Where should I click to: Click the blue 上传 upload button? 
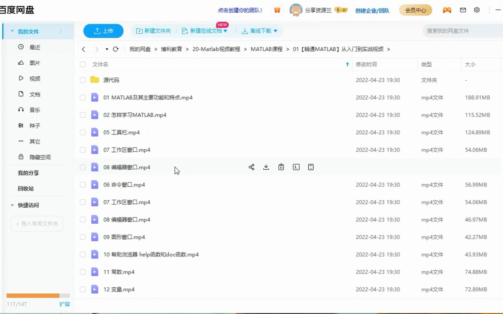point(103,31)
